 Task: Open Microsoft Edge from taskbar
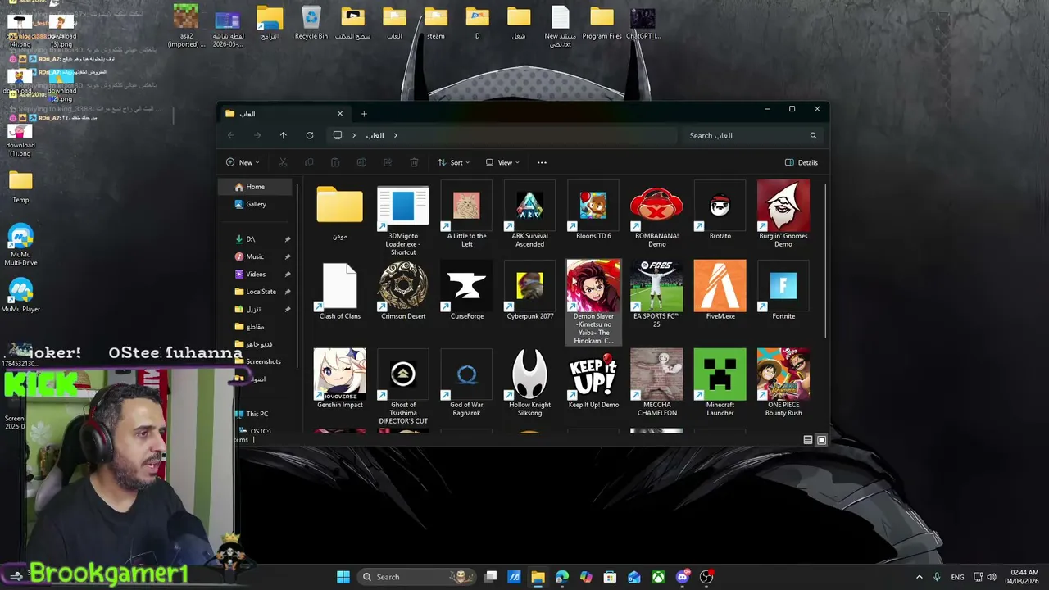pos(561,577)
